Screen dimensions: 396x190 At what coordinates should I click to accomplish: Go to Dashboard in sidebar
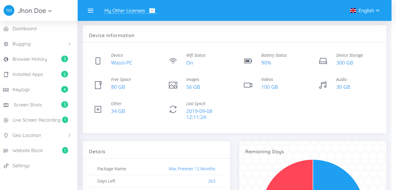tap(24, 29)
